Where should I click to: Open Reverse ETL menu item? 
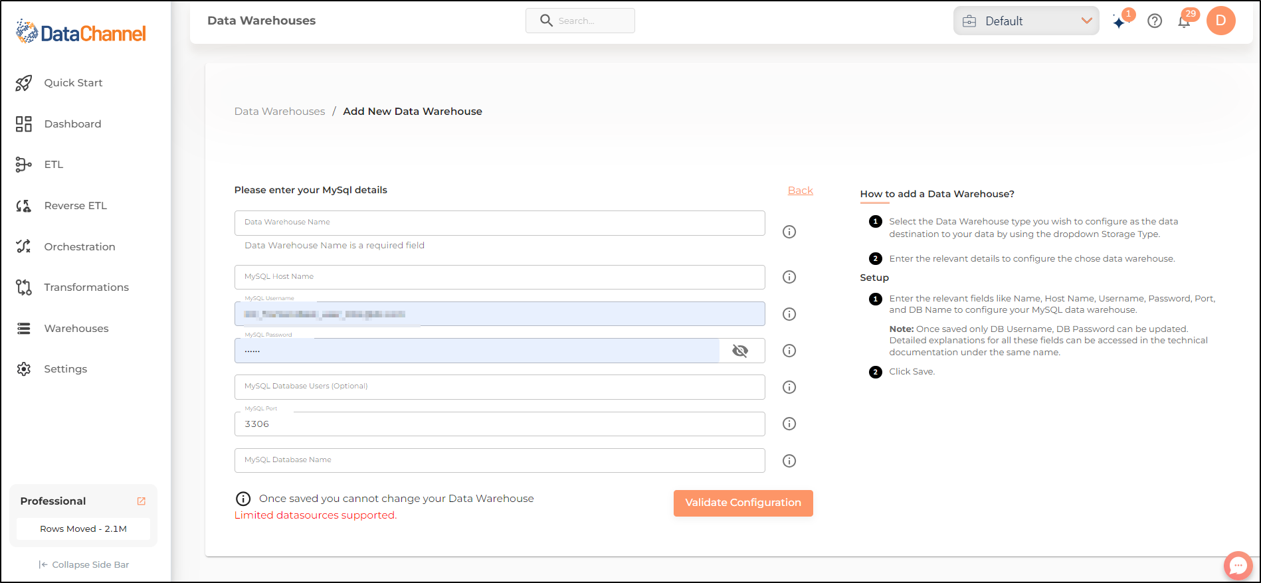[x=75, y=206]
